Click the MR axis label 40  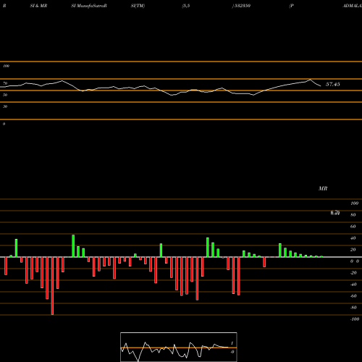[353, 238]
